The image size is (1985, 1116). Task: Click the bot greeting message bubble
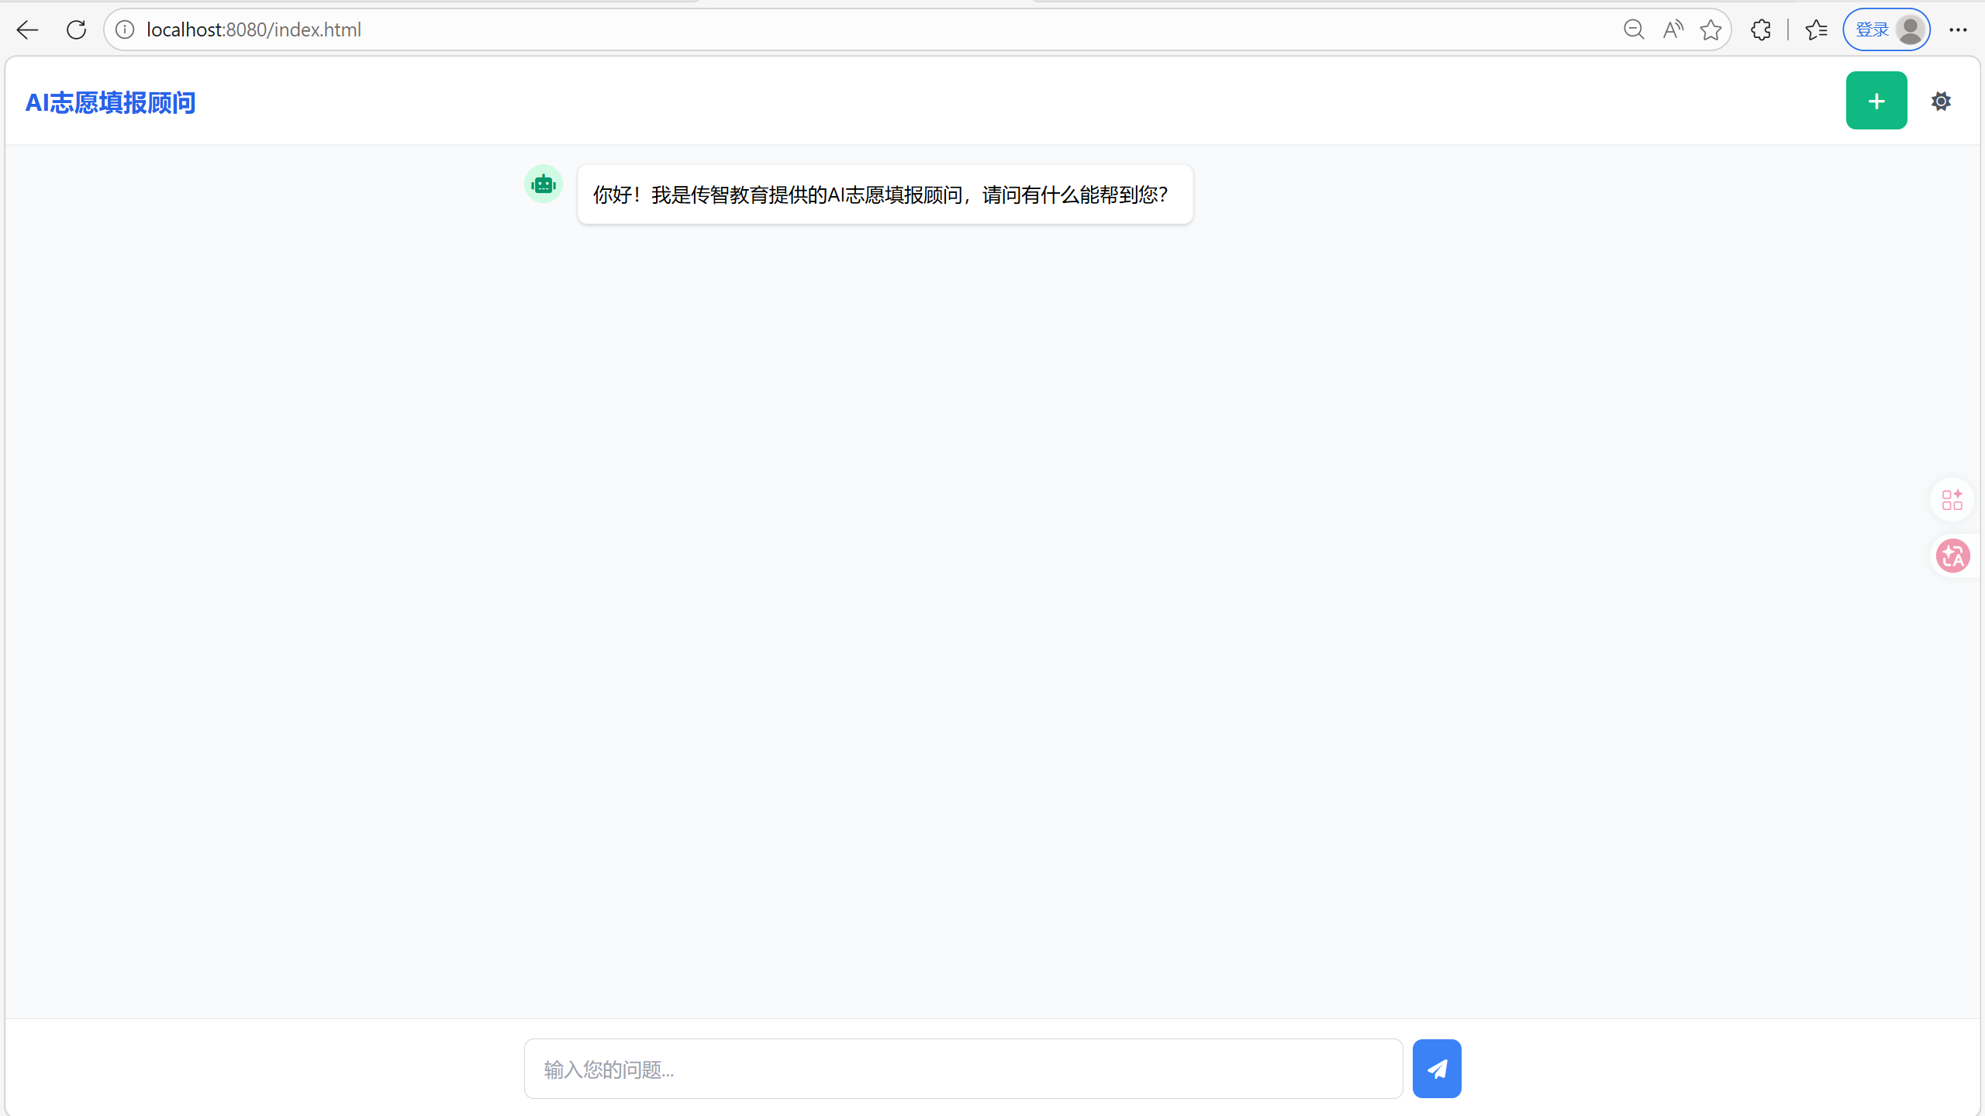point(884,195)
